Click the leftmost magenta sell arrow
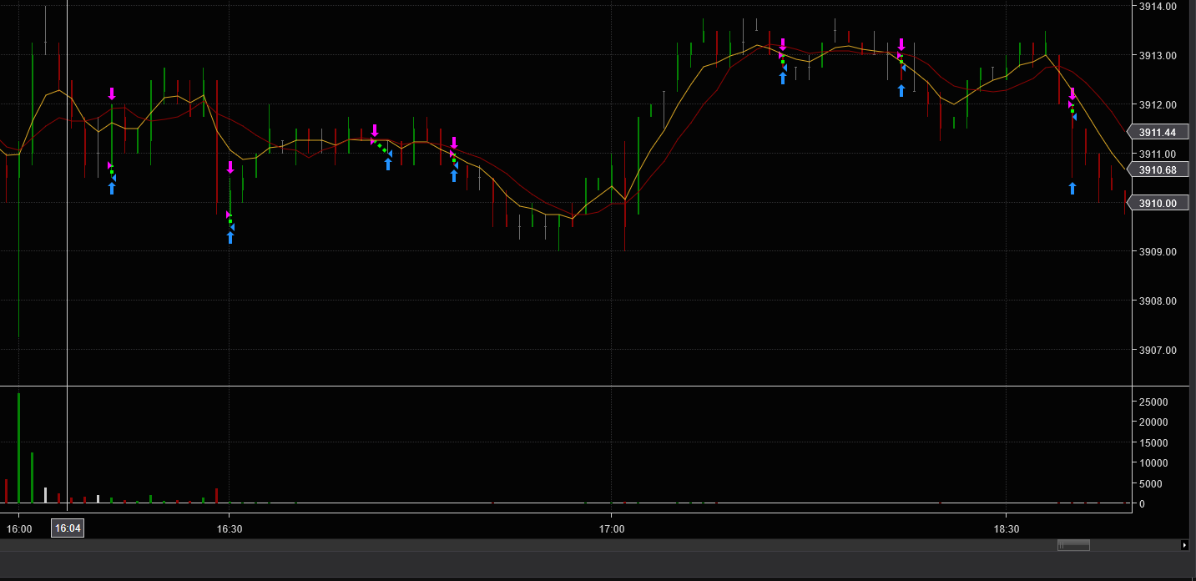1196x581 pixels. [112, 93]
